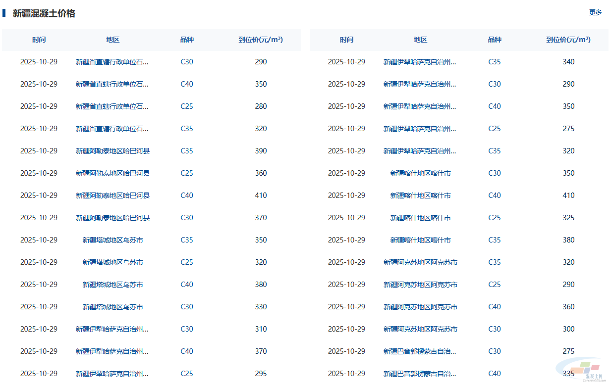This screenshot has width=611, height=387.
Task: Click the C35 link for 阿克苏市 priced 320
Action: pos(494,262)
